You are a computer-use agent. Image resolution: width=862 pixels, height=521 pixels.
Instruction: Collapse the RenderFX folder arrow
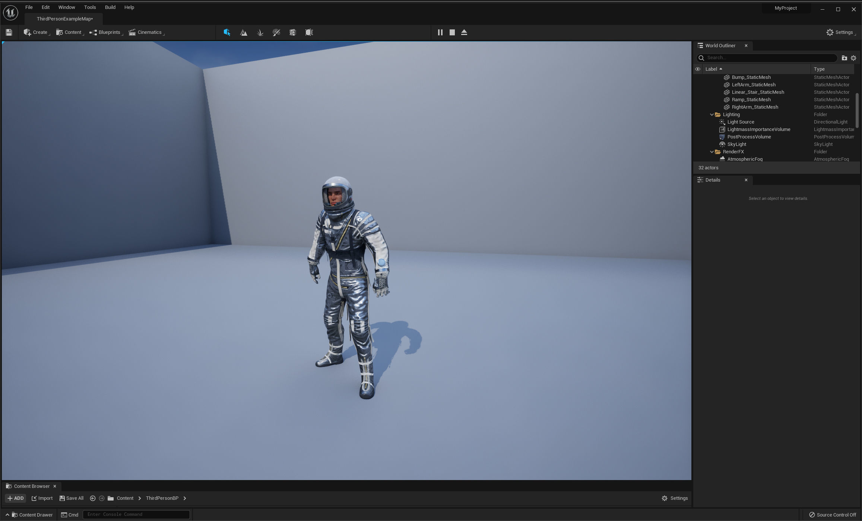712,152
